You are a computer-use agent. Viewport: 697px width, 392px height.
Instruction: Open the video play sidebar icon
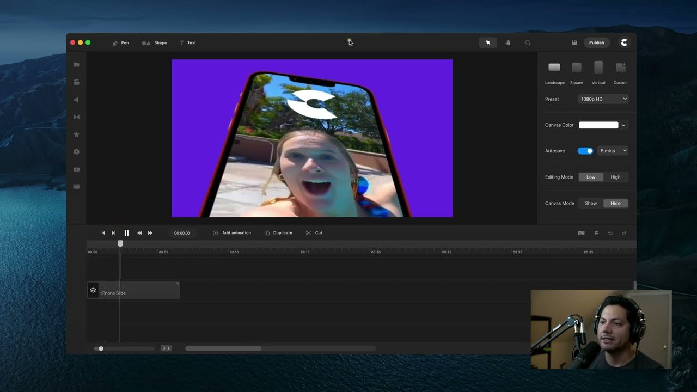(76, 169)
